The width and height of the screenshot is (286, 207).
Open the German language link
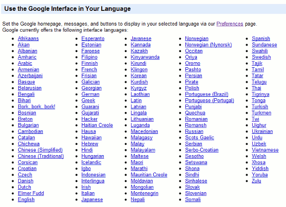(90, 94)
